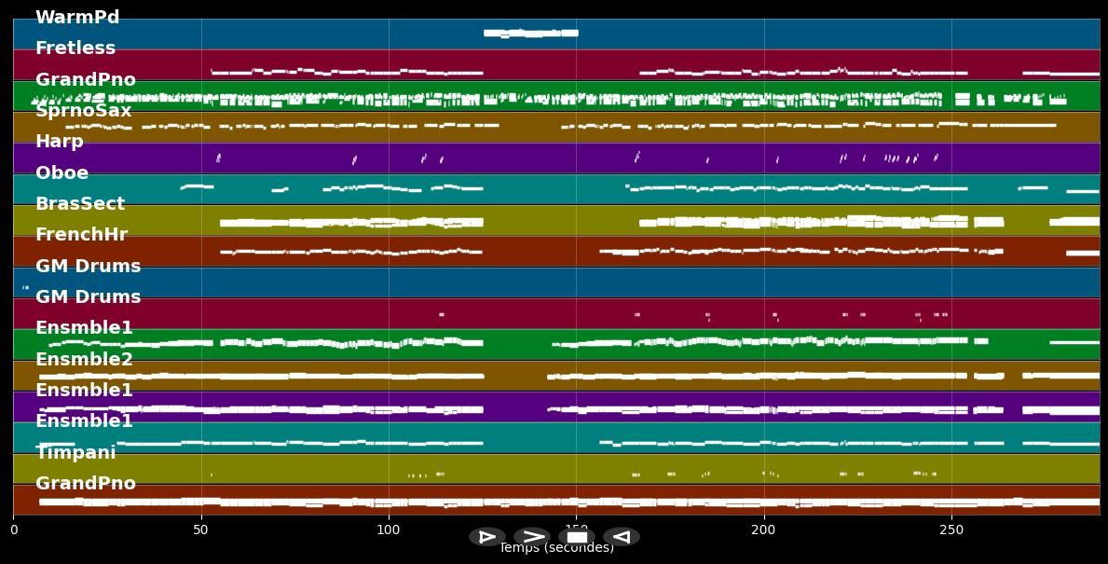Image resolution: width=1108 pixels, height=564 pixels.
Task: Select the WarmPd track label
Action: (77, 18)
